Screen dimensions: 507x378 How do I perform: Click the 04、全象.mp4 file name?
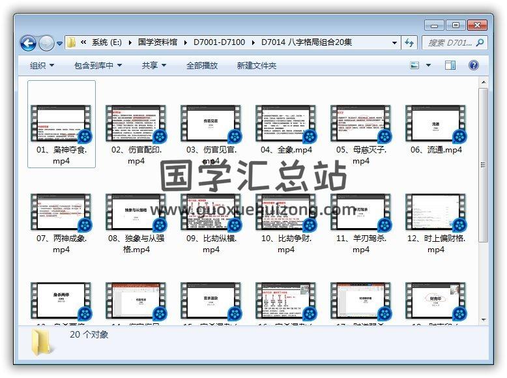tap(286, 150)
